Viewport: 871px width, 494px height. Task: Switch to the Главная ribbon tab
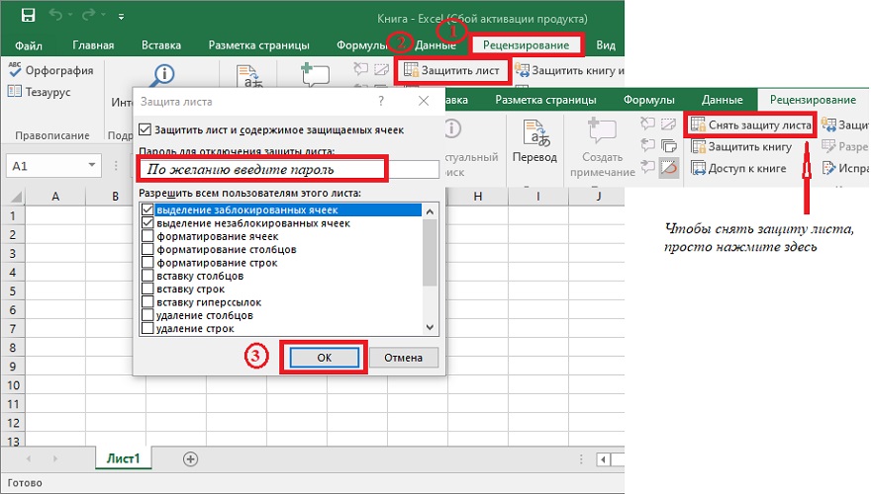(x=93, y=45)
